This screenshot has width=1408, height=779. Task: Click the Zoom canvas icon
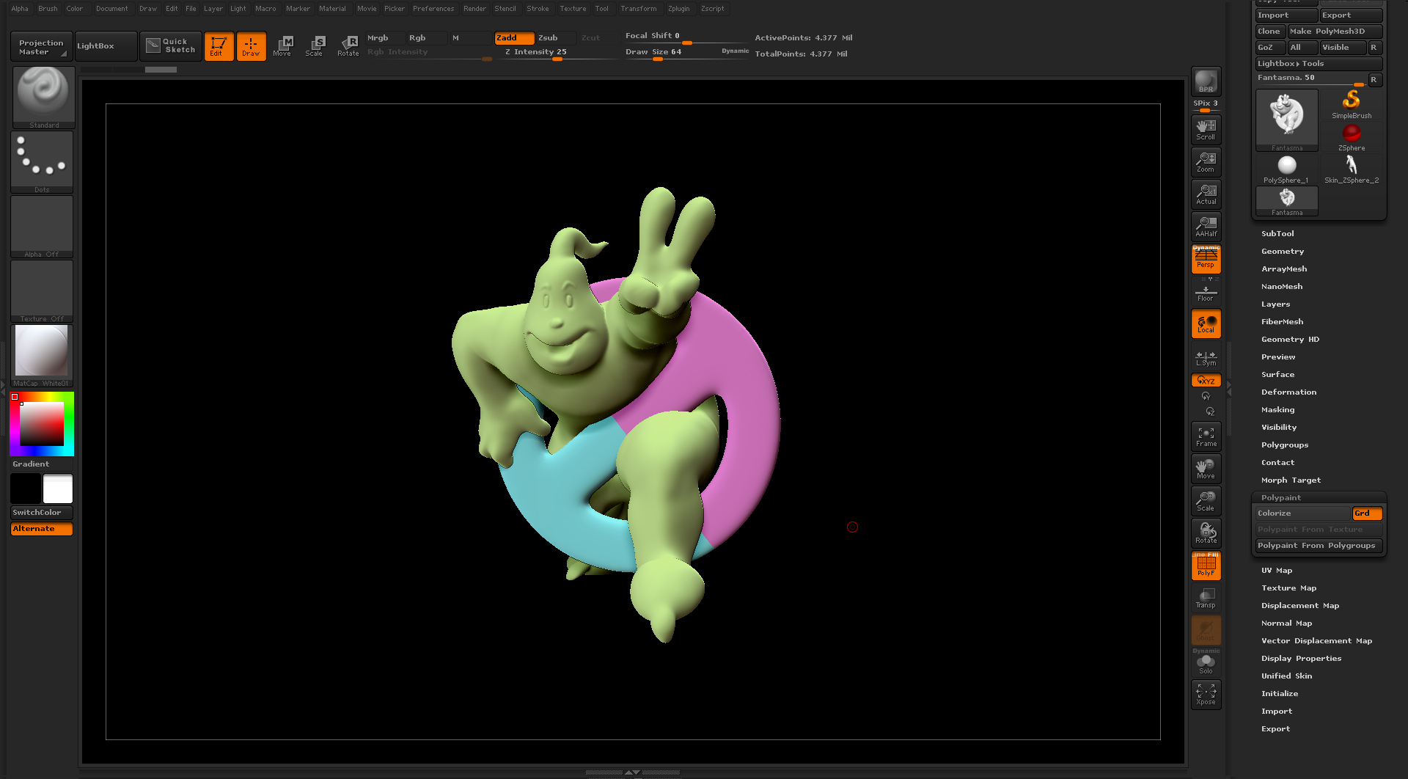pyautogui.click(x=1206, y=162)
